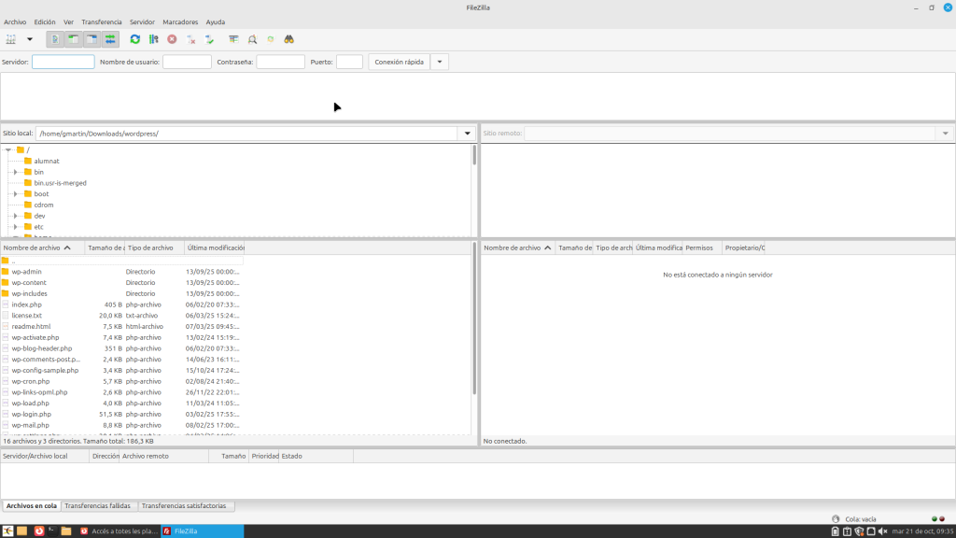Switch to Transferencias fallidas tab
The image size is (956, 538).
point(97,505)
